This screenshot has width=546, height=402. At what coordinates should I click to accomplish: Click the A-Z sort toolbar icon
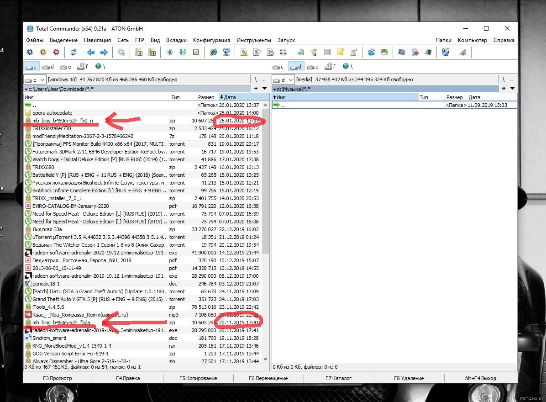pyautogui.click(x=183, y=52)
